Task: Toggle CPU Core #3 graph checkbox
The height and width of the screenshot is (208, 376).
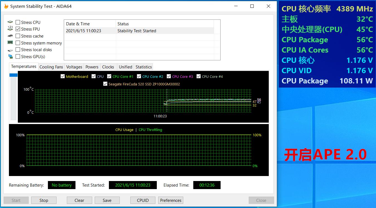Action: [169, 76]
